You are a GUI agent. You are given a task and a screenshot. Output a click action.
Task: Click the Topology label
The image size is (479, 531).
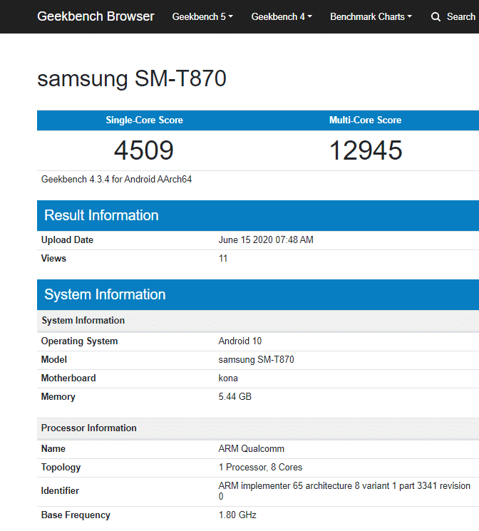click(61, 468)
